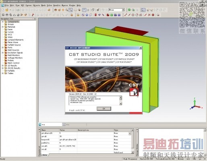Open the Solve menu
The height and width of the screenshot is (161, 207).
50,5
